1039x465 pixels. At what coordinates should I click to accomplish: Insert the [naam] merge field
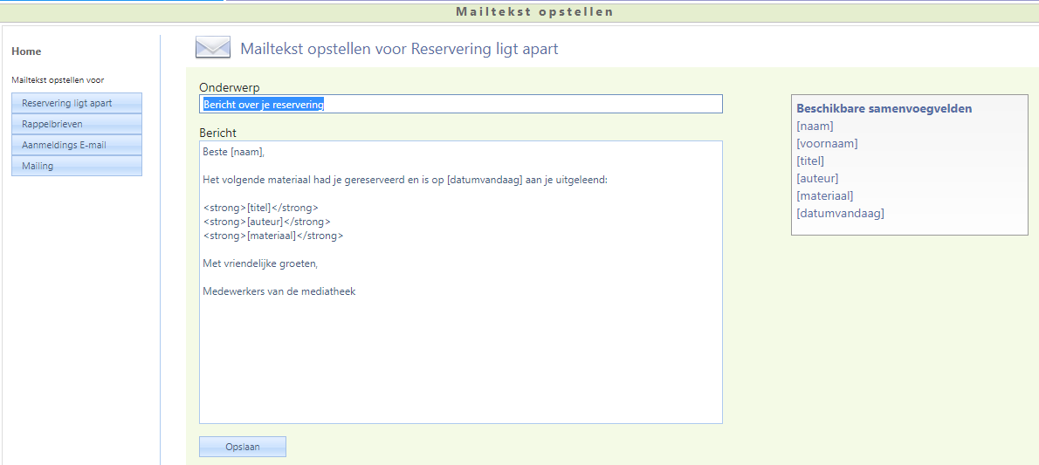815,127
